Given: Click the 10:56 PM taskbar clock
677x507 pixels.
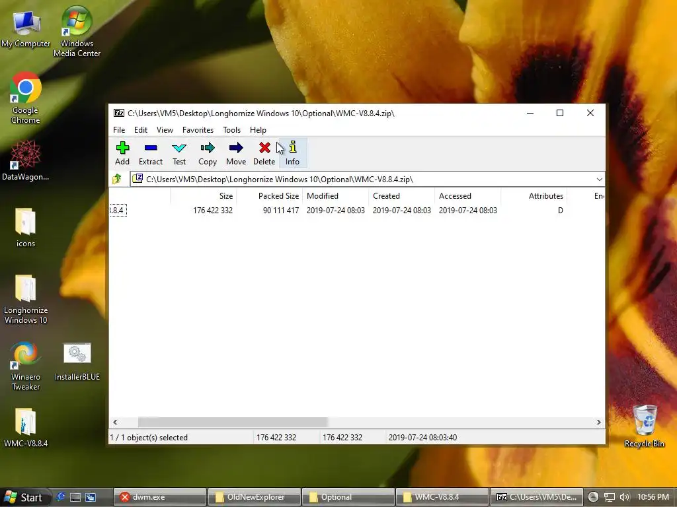Looking at the screenshot, I should coord(653,497).
